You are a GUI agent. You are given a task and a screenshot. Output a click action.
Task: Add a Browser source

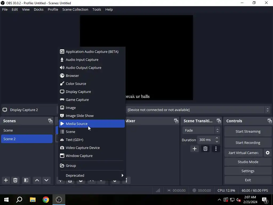pyautogui.click(x=92, y=76)
